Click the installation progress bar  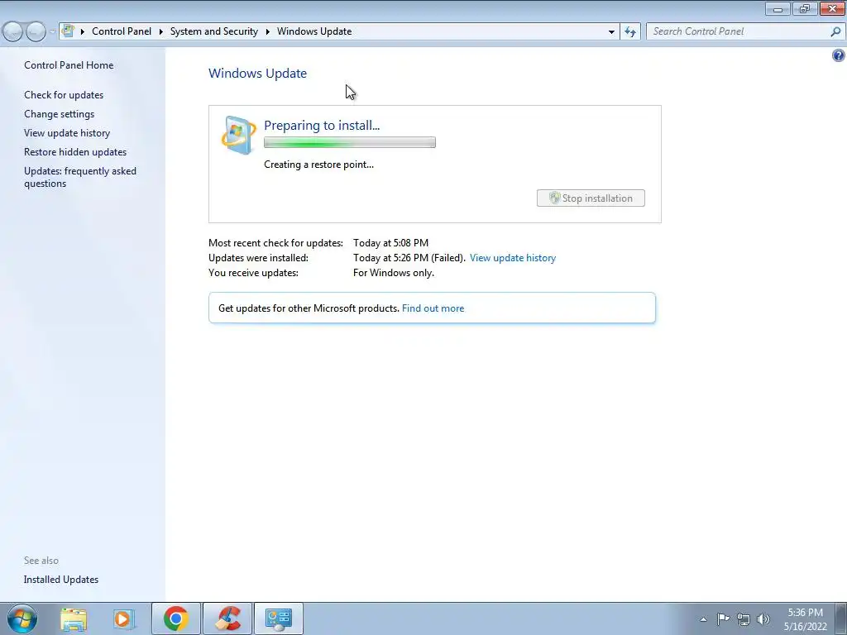pos(350,142)
